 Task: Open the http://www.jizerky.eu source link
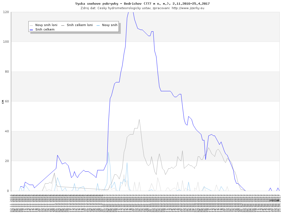[188, 8]
